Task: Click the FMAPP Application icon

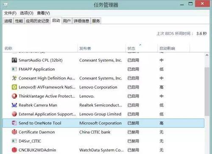Action: 14,69
